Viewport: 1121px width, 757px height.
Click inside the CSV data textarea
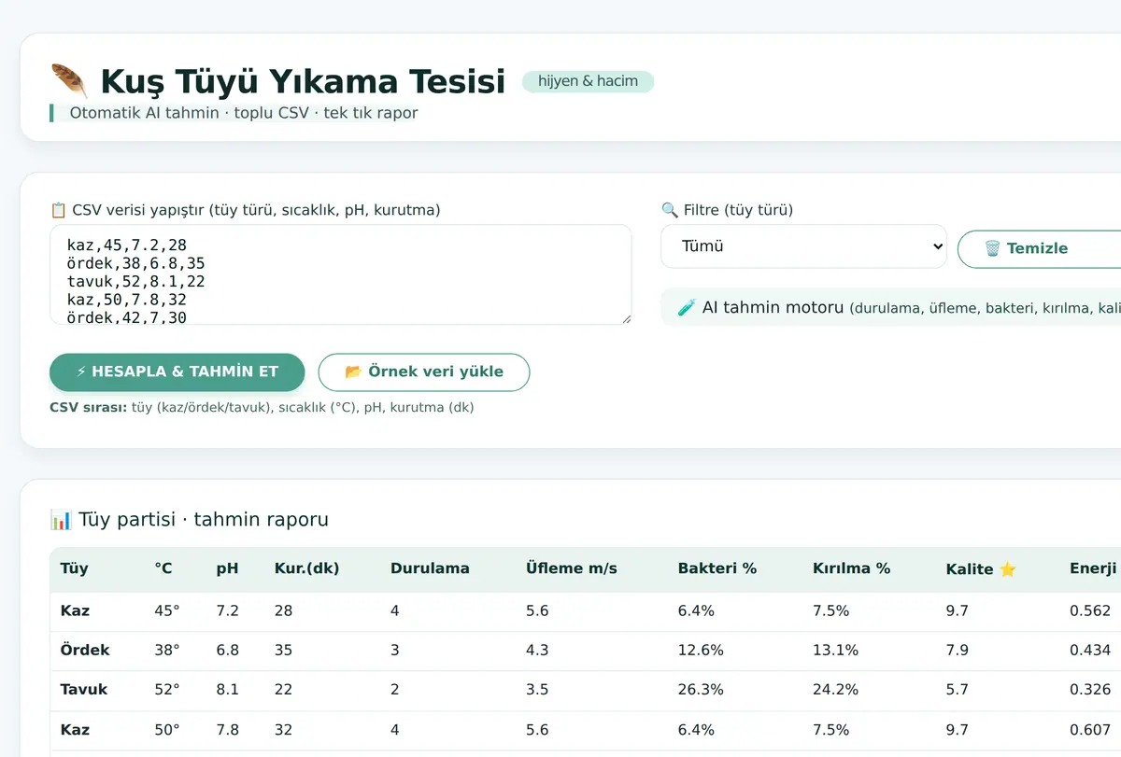coord(341,274)
